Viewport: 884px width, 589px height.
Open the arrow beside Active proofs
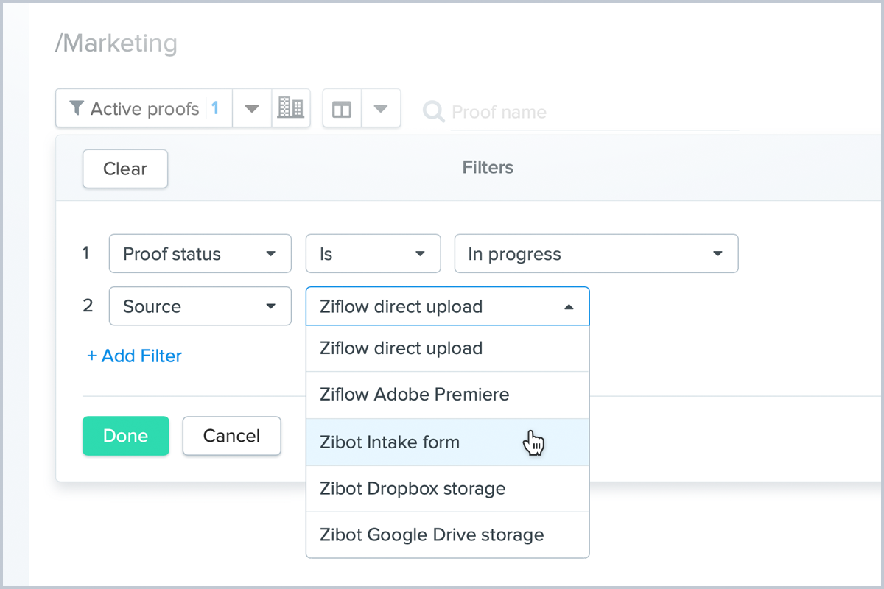coord(252,109)
